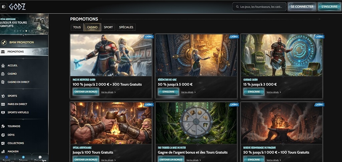This screenshot has height=162, width=342.
Task: Click the SE CONNECTER button
Action: [302, 7]
